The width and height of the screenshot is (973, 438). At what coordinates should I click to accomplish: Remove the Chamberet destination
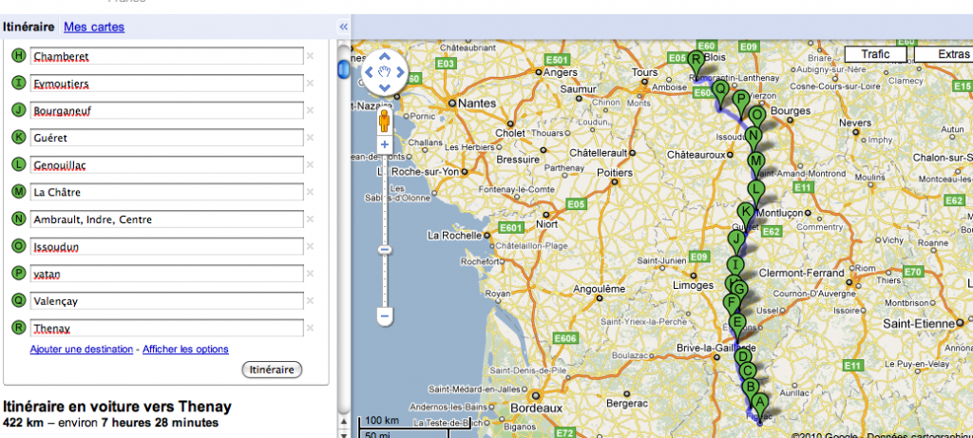coord(311,56)
